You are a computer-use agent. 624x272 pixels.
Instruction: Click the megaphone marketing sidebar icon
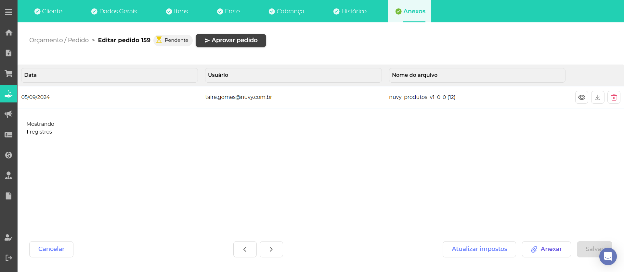9,114
